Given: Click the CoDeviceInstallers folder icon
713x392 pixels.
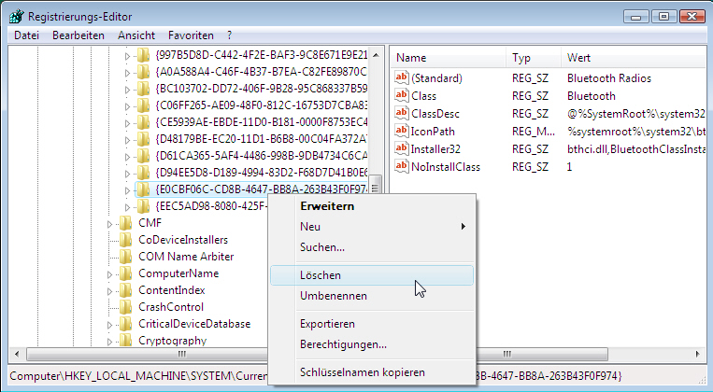Looking at the screenshot, I should (x=125, y=240).
